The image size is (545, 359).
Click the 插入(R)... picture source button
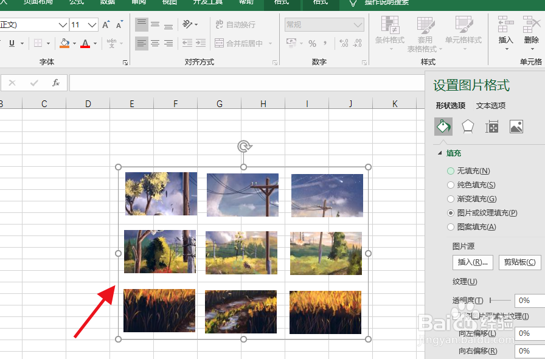pos(473,262)
